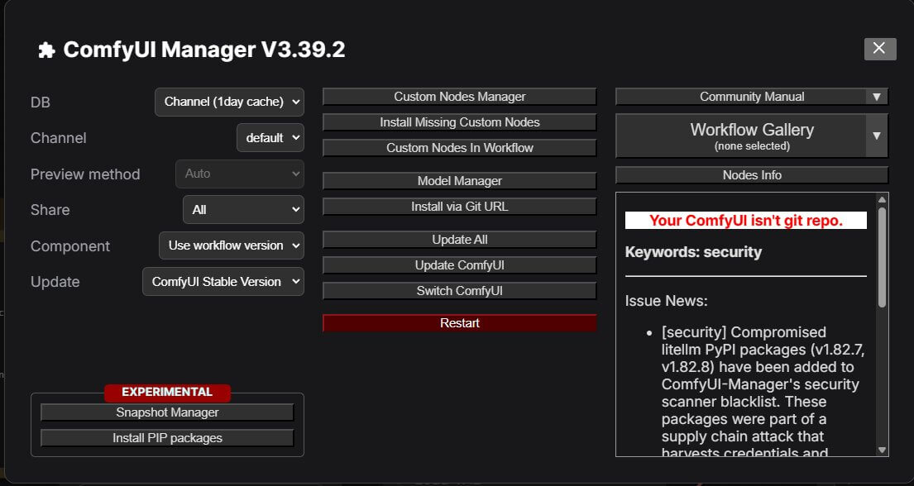Viewport: 914px width, 486px height.
Task: Expand the Community Manual dropdown arrow
Action: pos(877,97)
